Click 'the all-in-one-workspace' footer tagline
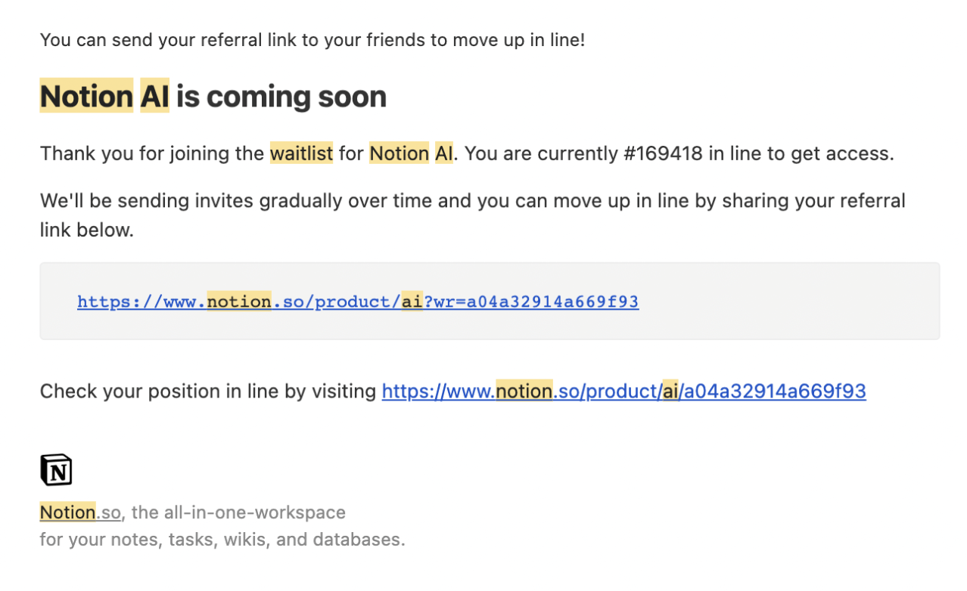 click(239, 512)
